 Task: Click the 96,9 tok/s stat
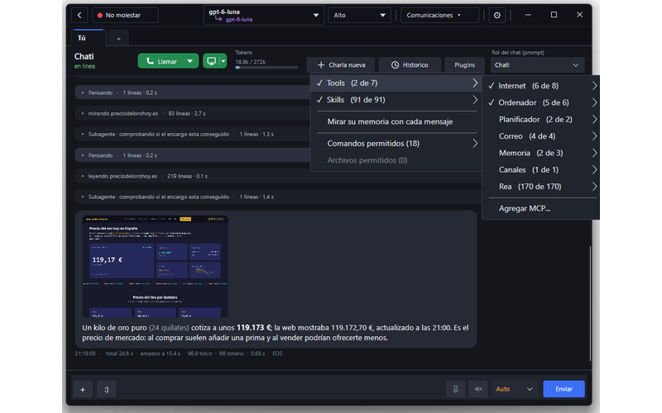click(x=199, y=354)
